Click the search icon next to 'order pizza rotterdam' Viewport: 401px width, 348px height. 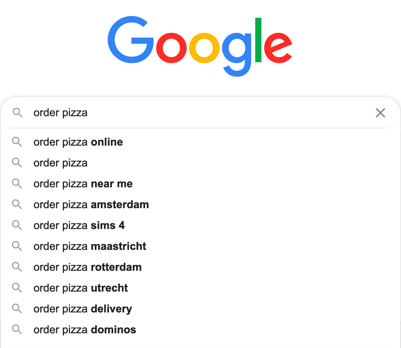(17, 267)
